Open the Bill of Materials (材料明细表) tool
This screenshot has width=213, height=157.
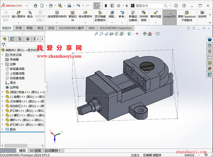[143, 14]
